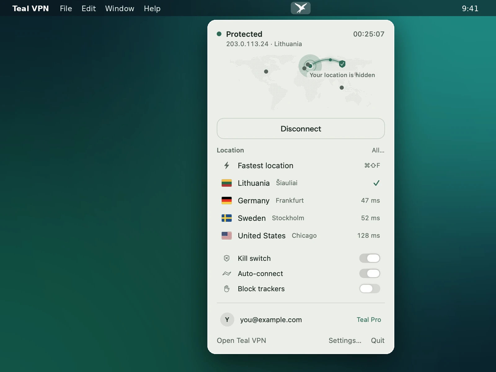The image size is (496, 372).
Task: Click the United States flag icon
Action: pyautogui.click(x=227, y=236)
